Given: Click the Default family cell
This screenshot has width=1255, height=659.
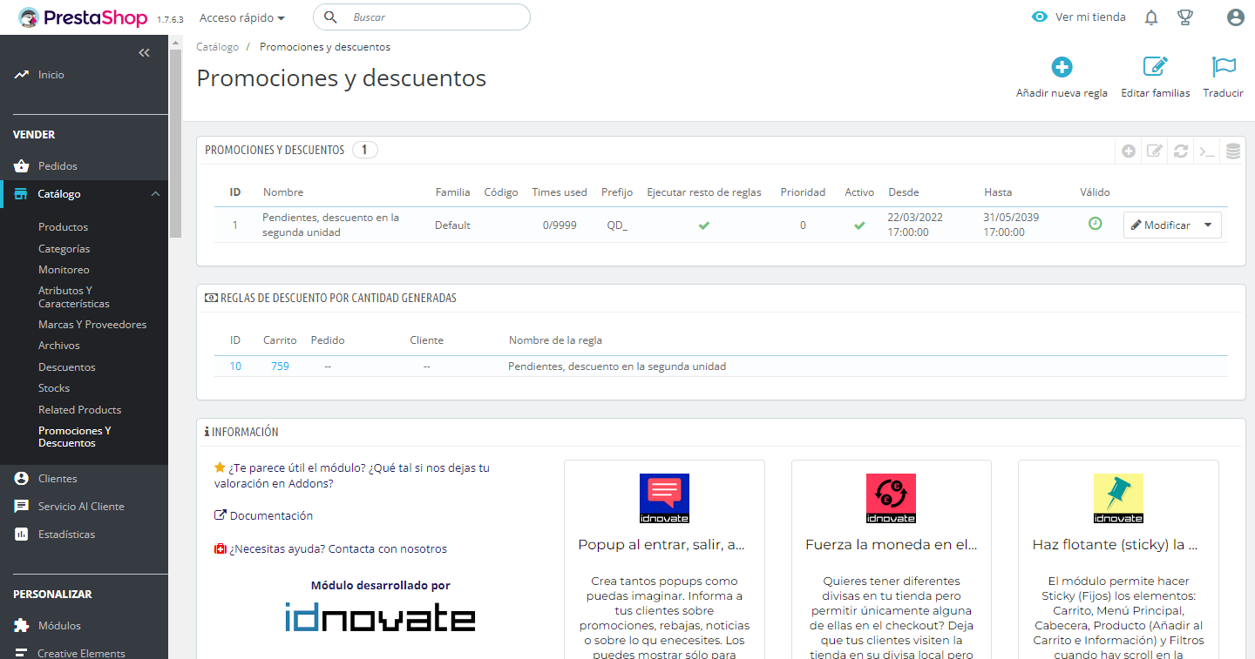Looking at the screenshot, I should (452, 225).
